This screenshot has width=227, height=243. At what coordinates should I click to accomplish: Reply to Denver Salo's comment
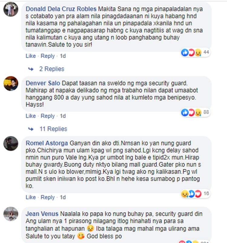click(x=48, y=116)
